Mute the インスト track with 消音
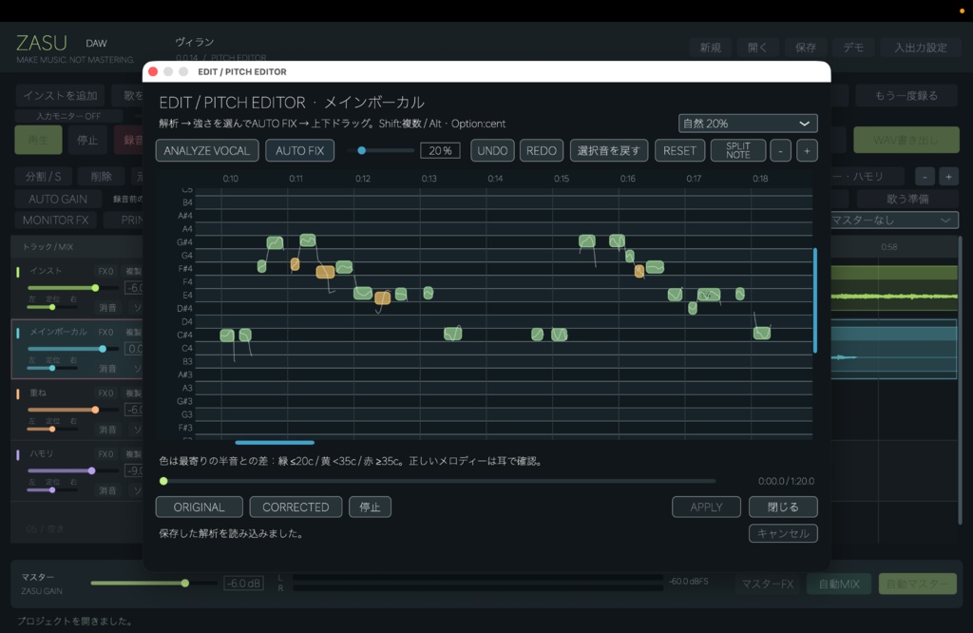This screenshot has height=633, width=973. click(108, 307)
